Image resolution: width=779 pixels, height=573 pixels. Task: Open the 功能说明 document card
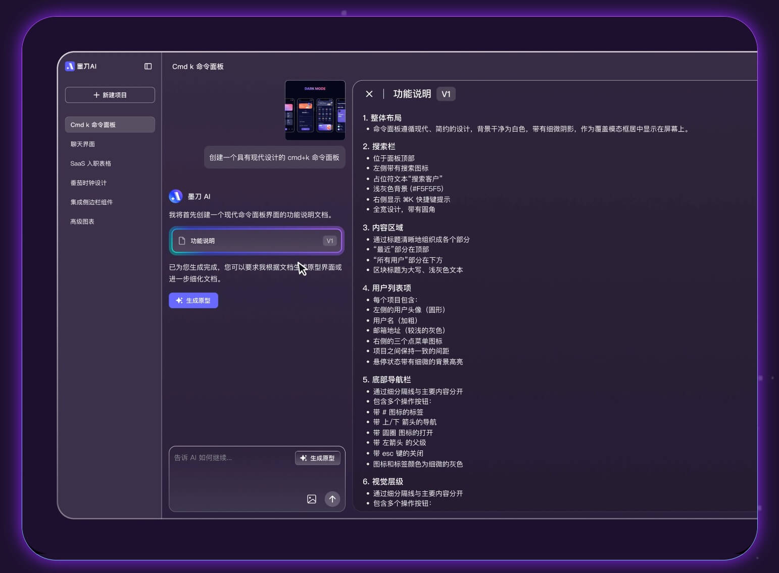pos(256,241)
